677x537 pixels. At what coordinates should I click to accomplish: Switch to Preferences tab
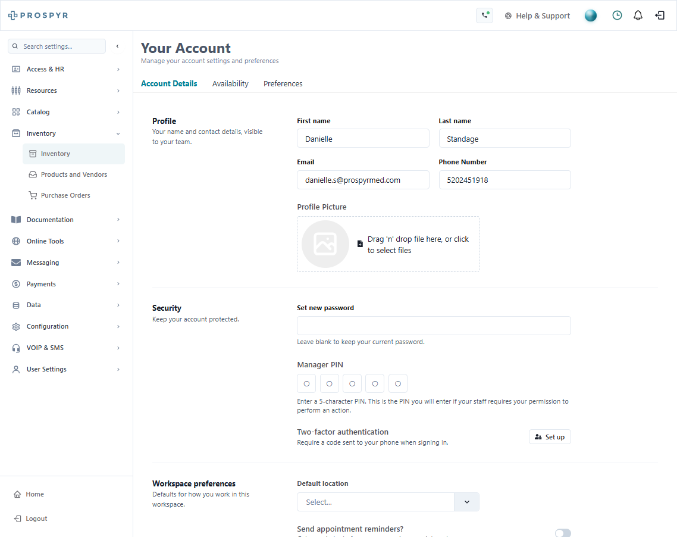tap(283, 84)
